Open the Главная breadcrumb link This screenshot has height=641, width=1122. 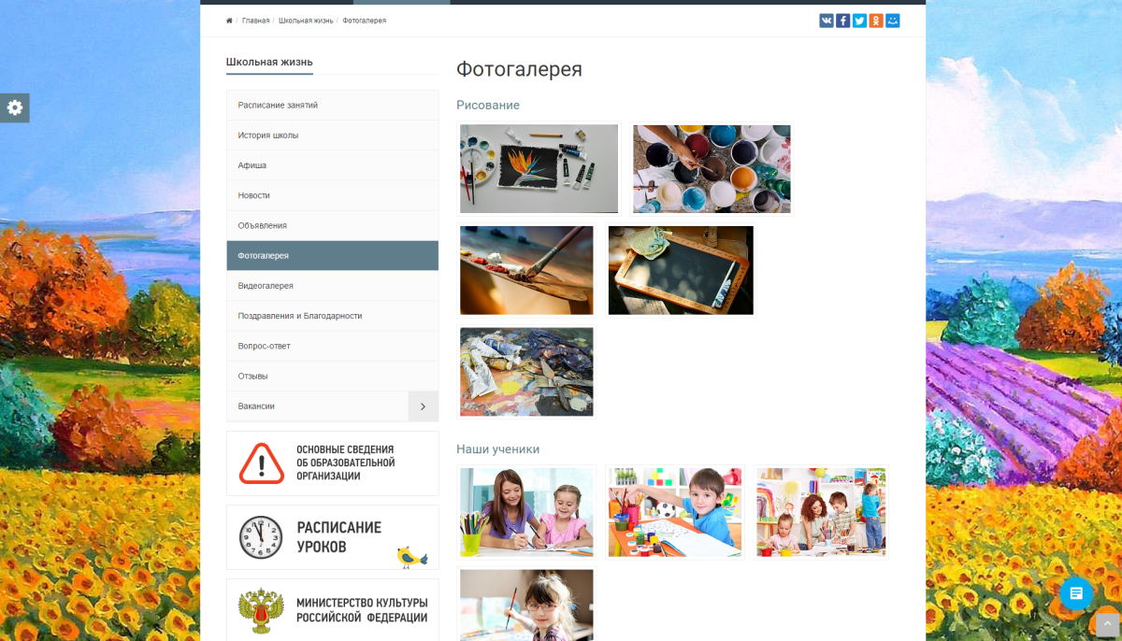[x=254, y=20]
